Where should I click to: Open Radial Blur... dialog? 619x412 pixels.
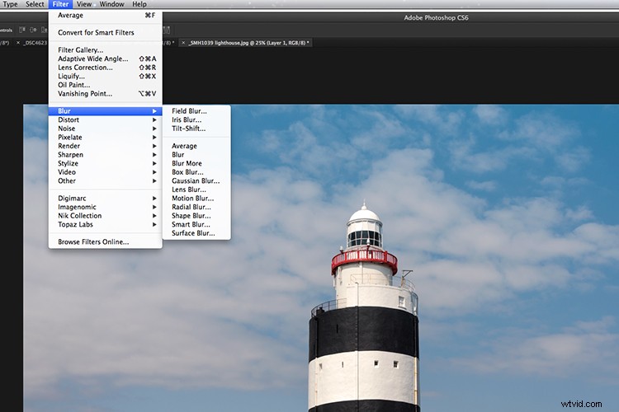pos(196,207)
